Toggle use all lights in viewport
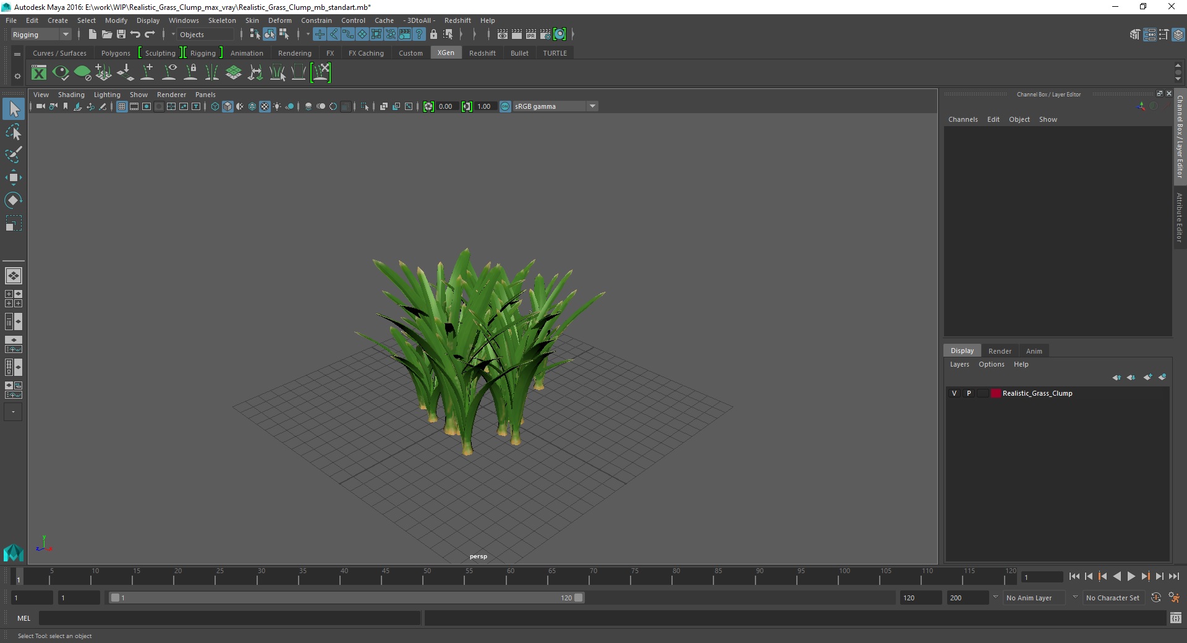This screenshot has width=1187, height=643. pos(277,106)
